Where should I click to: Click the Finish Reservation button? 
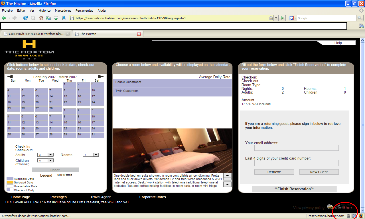[x=294, y=189]
